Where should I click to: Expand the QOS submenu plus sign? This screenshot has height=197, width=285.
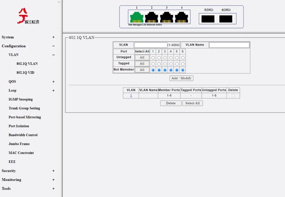tap(53, 82)
